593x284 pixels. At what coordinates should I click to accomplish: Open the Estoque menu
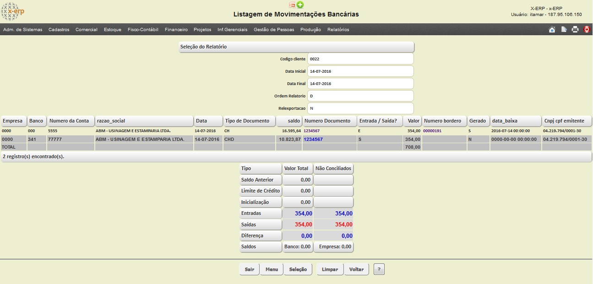click(x=113, y=30)
